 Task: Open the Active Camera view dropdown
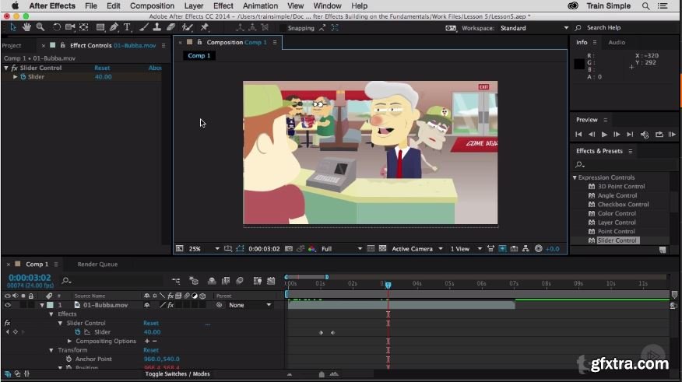click(x=413, y=249)
